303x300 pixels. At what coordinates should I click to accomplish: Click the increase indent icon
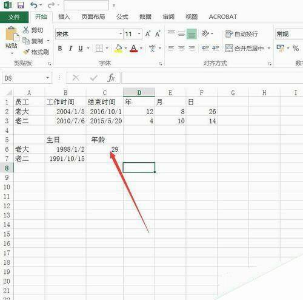point(216,49)
